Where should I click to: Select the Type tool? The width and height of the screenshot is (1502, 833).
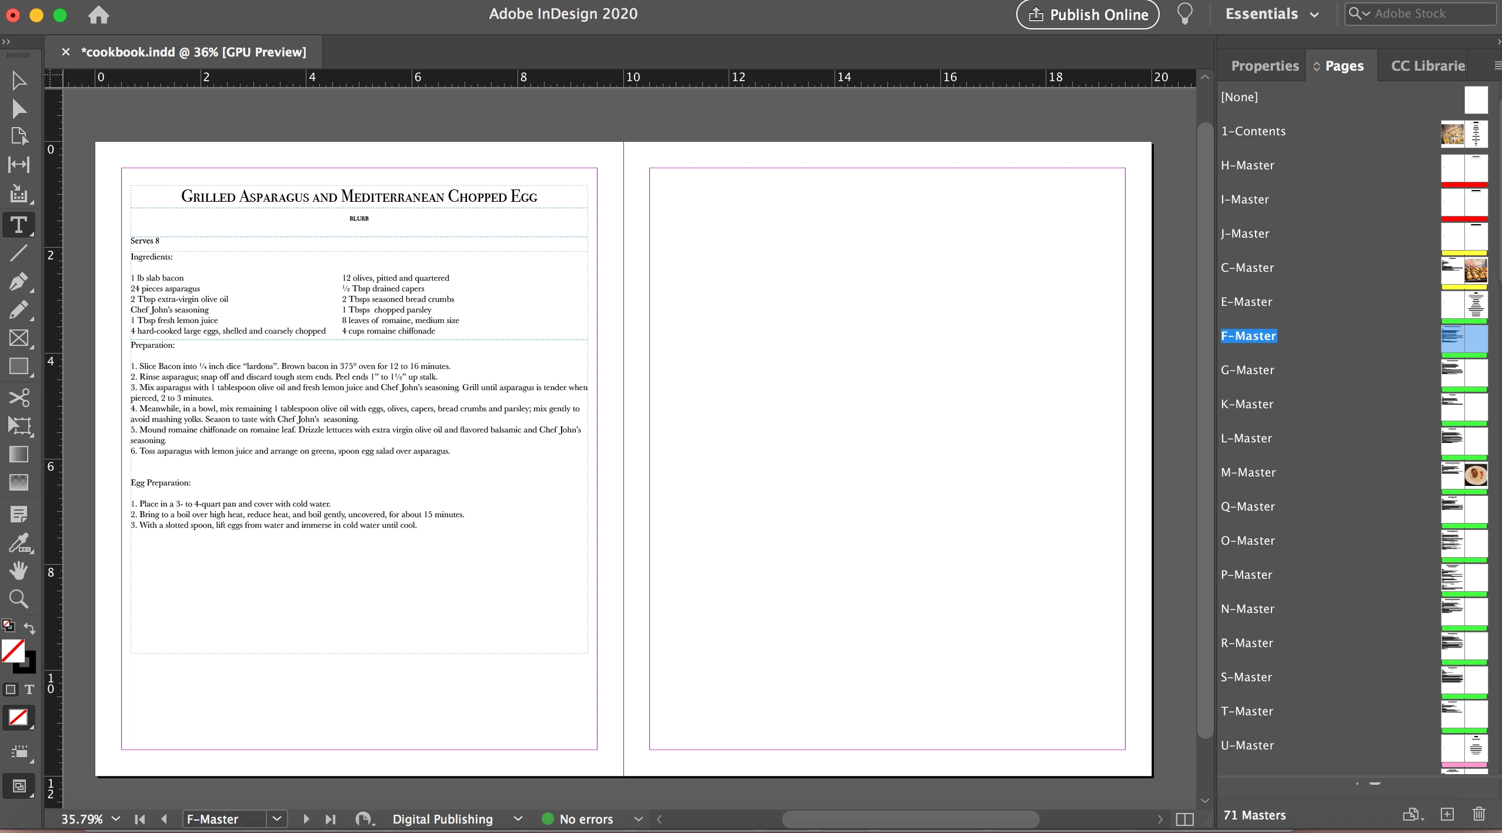(18, 225)
